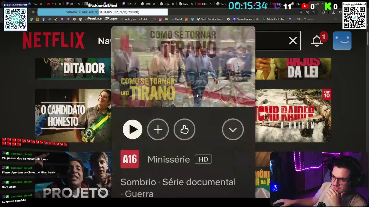Open the StreamElements bookmark
Screen dimensions: 369x207
click(x=246, y=19)
